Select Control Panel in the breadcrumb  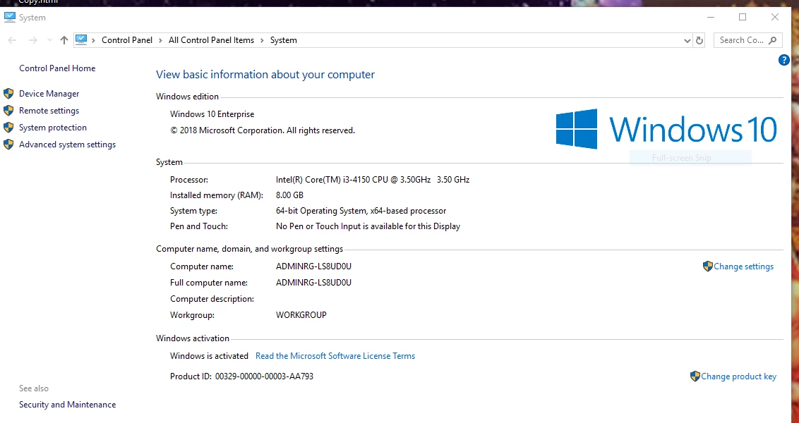coord(127,40)
